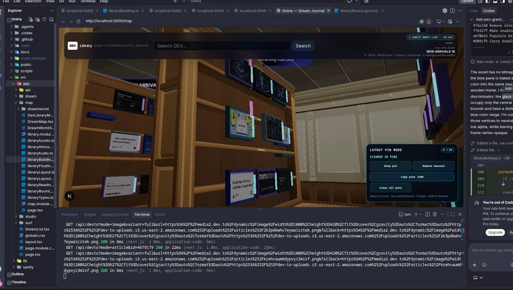Focus the Search DEV input field

[222, 46]
